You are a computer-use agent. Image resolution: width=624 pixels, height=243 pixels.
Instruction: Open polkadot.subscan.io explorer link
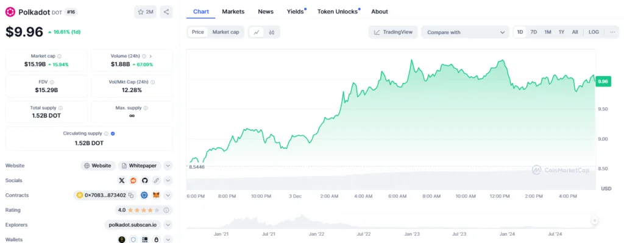point(132,225)
